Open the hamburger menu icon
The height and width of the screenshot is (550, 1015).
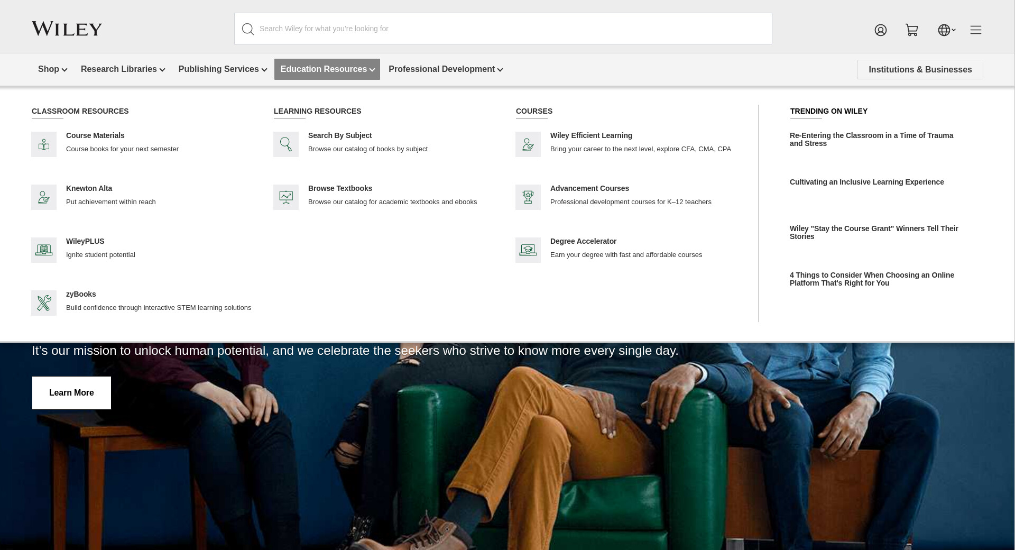(x=976, y=30)
